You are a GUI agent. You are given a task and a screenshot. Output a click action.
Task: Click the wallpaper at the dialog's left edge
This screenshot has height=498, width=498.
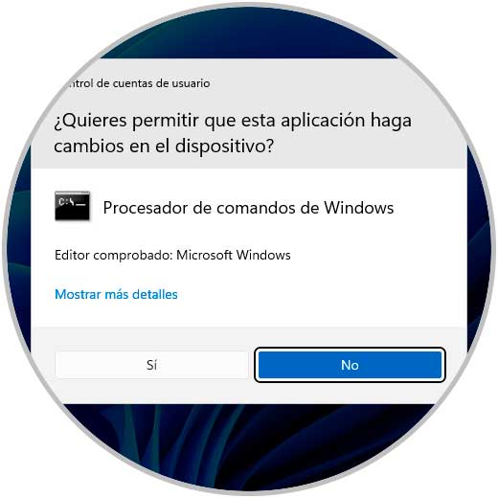pos(19,249)
